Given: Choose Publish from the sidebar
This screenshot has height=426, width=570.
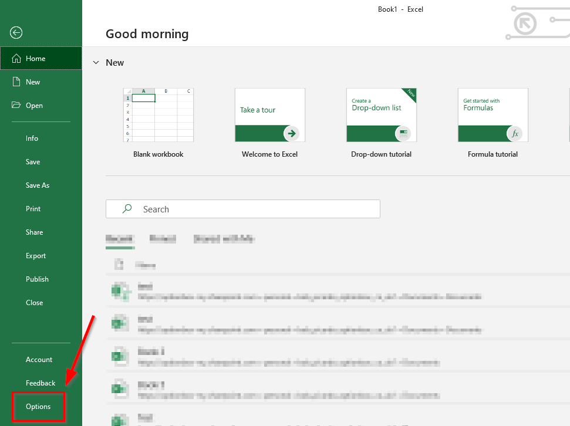Looking at the screenshot, I should (x=41, y=279).
